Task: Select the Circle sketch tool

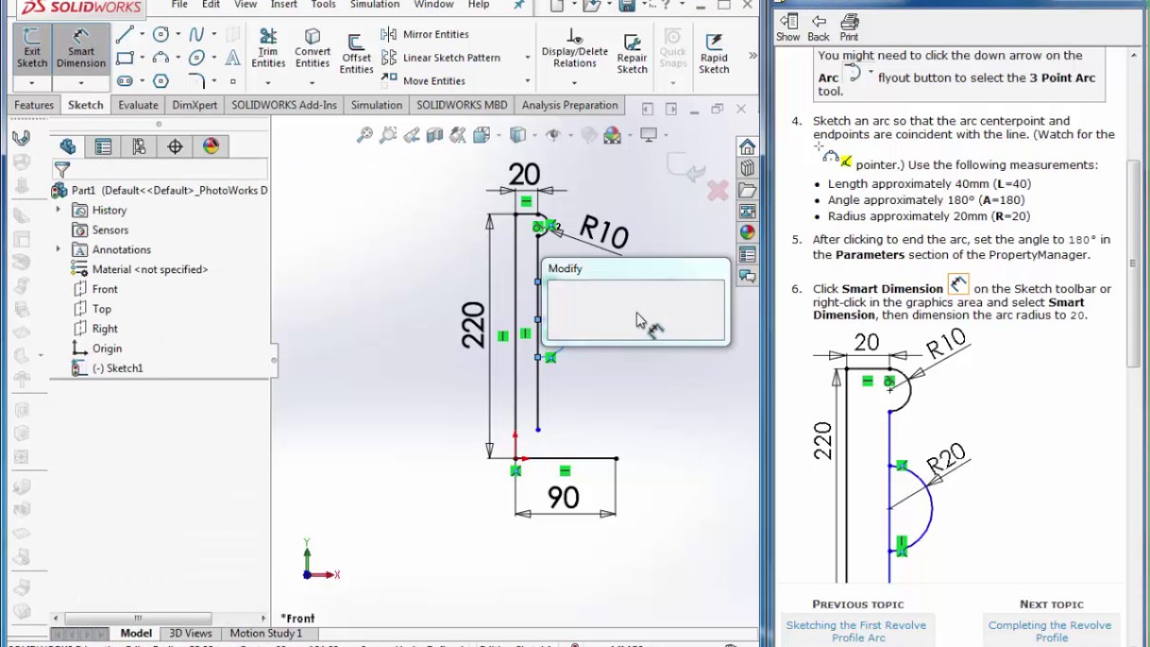Action: (161, 34)
